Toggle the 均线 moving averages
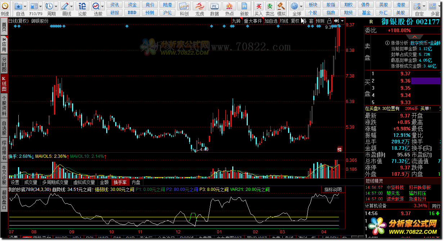Image resolution: width=444 pixels, height=241 pixels. (284, 21)
